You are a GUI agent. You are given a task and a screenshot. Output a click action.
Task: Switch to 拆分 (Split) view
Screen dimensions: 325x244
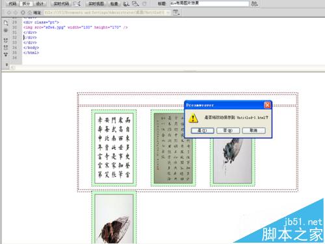tap(26, 3)
